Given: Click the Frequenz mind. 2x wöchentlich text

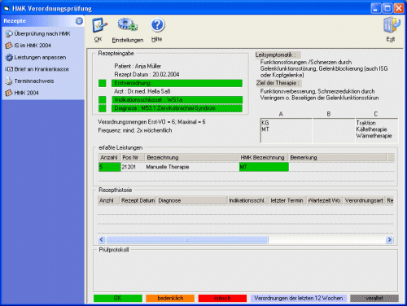Looking at the screenshot, I should [135, 130].
